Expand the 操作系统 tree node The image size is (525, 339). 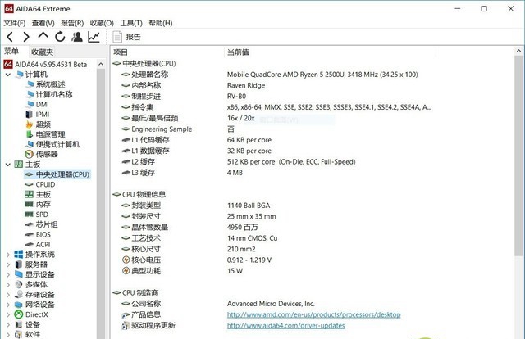(x=8, y=255)
